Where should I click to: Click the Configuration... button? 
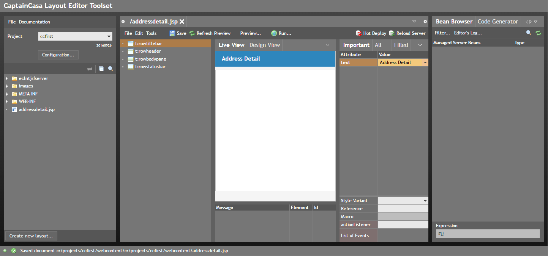tap(58, 55)
